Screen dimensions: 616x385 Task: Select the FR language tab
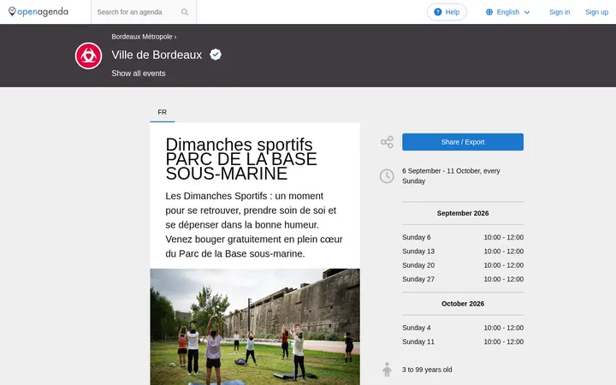[163, 112]
